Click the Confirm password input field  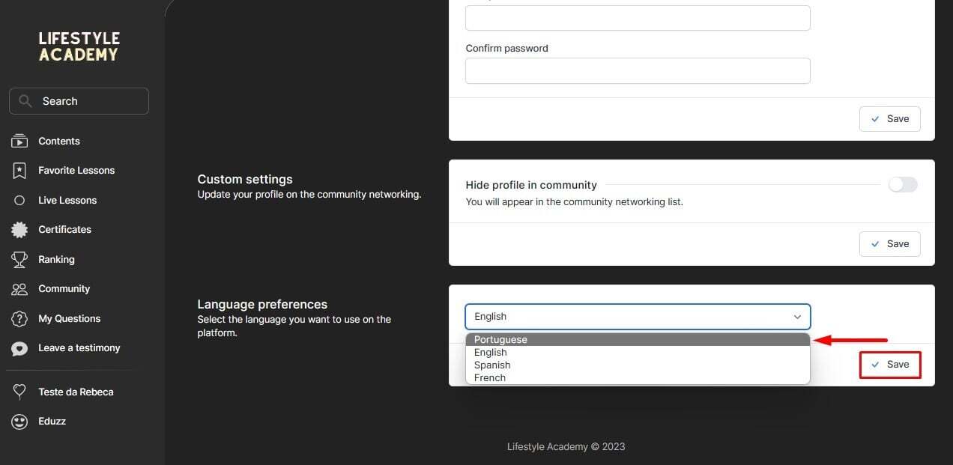(638, 71)
